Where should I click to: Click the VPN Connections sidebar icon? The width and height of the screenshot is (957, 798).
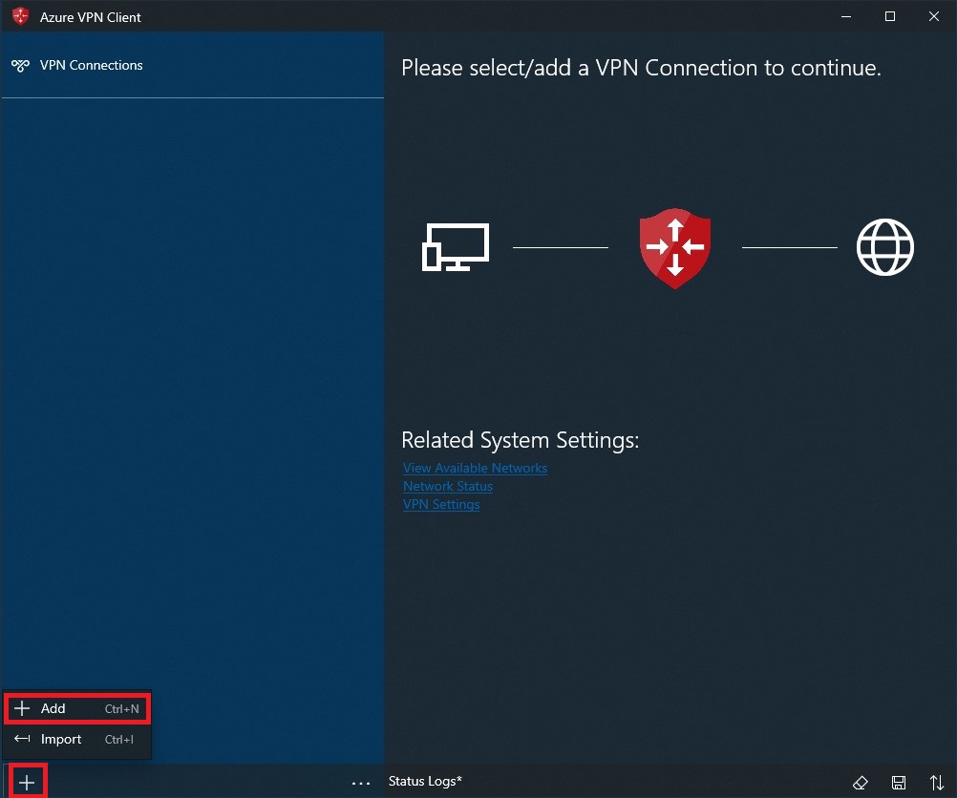pos(19,65)
